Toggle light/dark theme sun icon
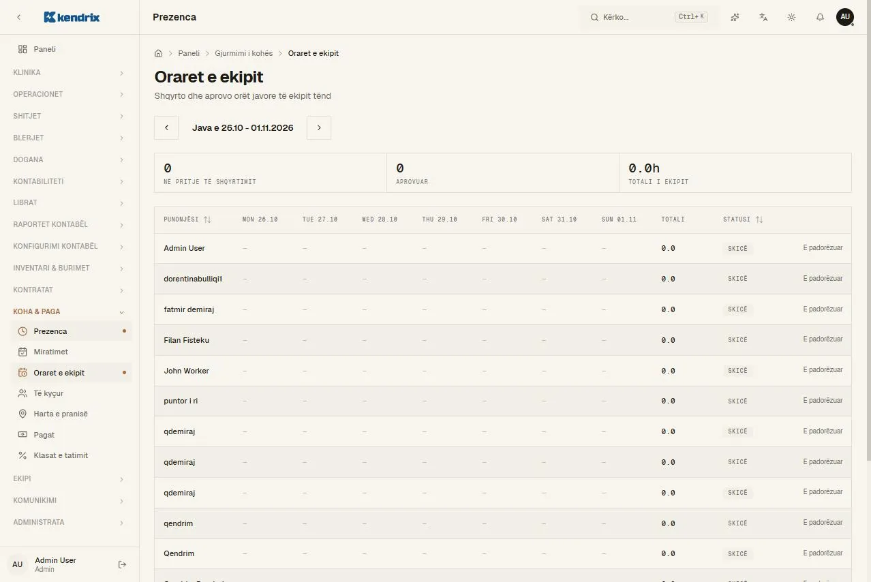This screenshot has width=871, height=582. click(791, 17)
